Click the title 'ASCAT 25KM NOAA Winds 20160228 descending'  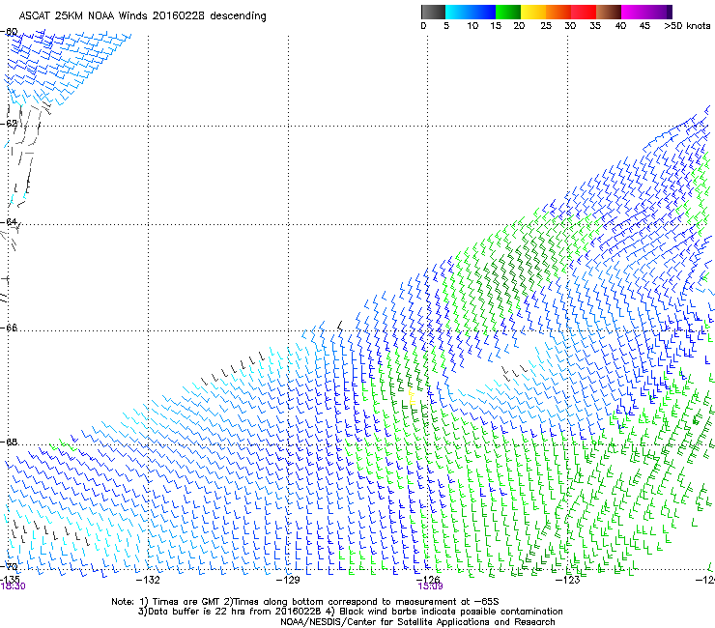(x=142, y=15)
